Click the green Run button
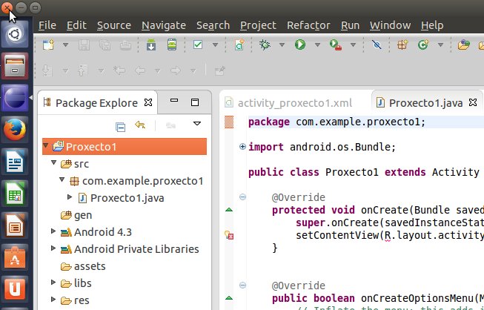 coord(300,45)
